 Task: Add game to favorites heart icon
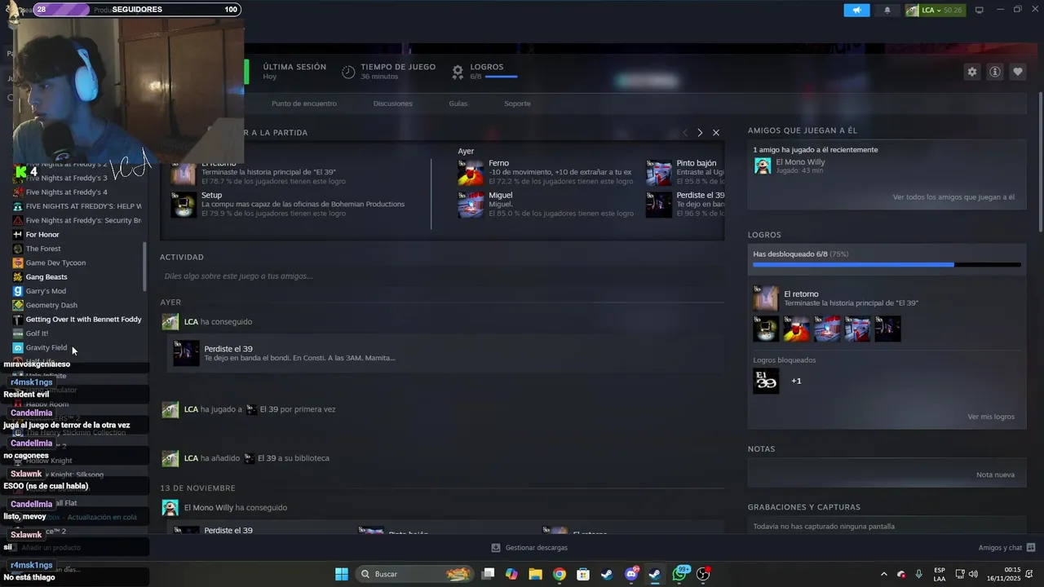1017,72
